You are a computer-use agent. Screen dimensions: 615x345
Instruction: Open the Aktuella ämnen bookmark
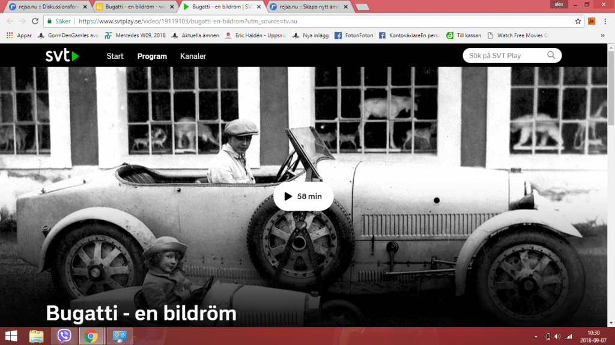pos(195,35)
